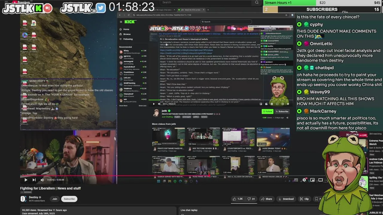Play the Destiny YouTube video
This screenshot has width=383, height=215.
26,180
